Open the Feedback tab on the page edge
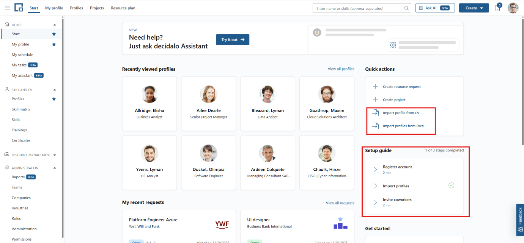The width and height of the screenshot is (524, 243). (x=520, y=220)
